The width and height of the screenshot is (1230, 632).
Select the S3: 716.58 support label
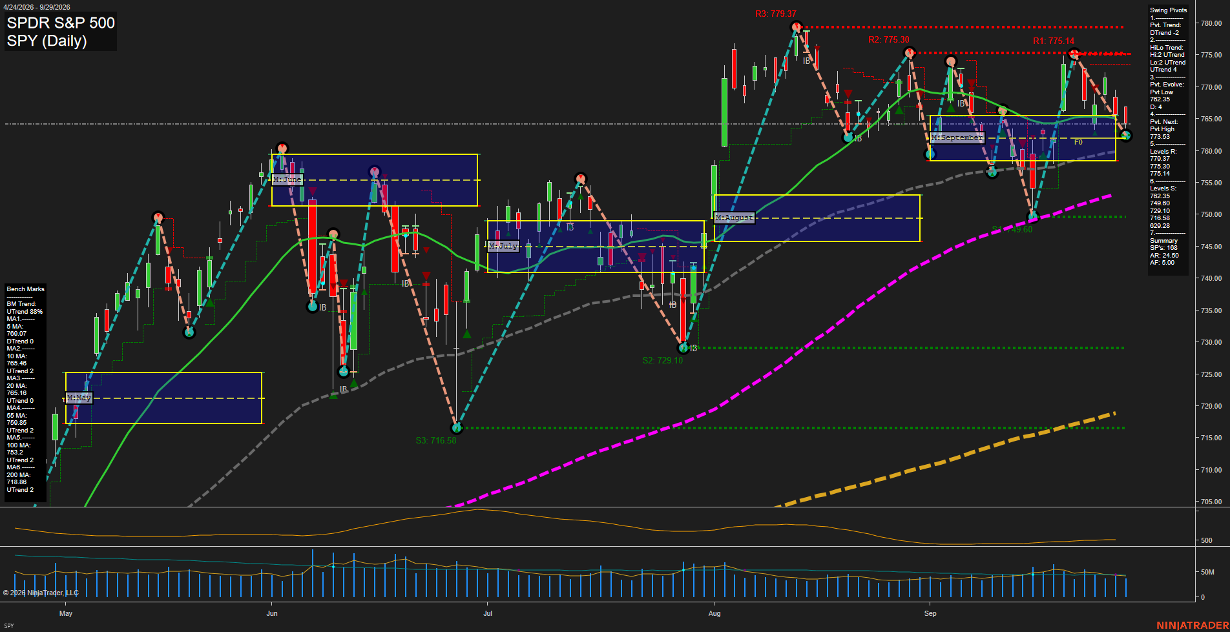(435, 440)
